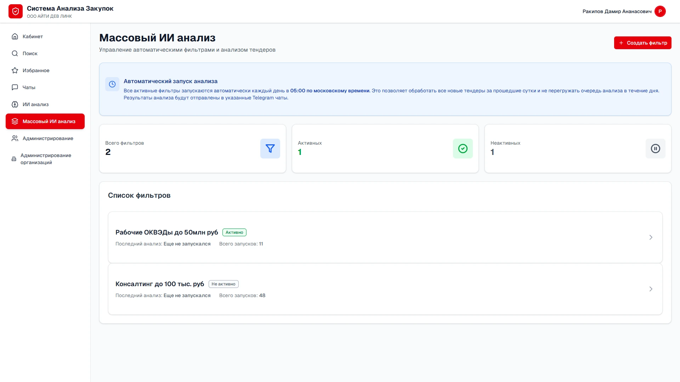Open the Консалтинг до 100 тыс. руб filter title

pos(159,284)
